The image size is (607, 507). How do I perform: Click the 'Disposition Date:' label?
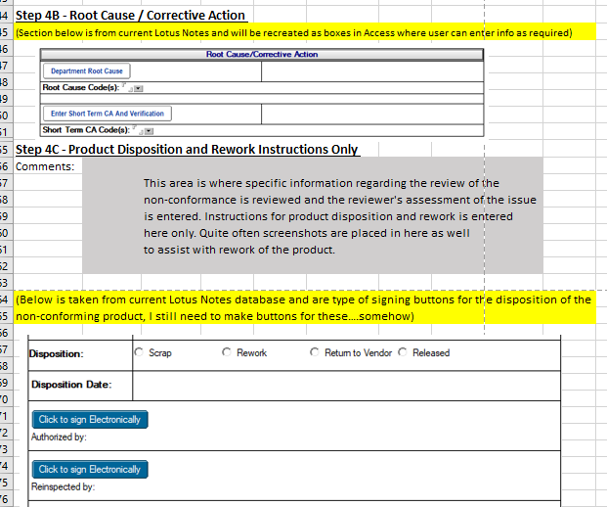pyautogui.click(x=71, y=385)
